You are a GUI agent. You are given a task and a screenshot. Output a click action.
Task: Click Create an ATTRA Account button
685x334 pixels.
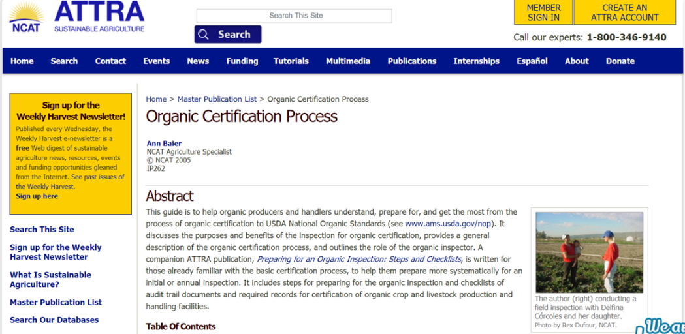click(625, 12)
